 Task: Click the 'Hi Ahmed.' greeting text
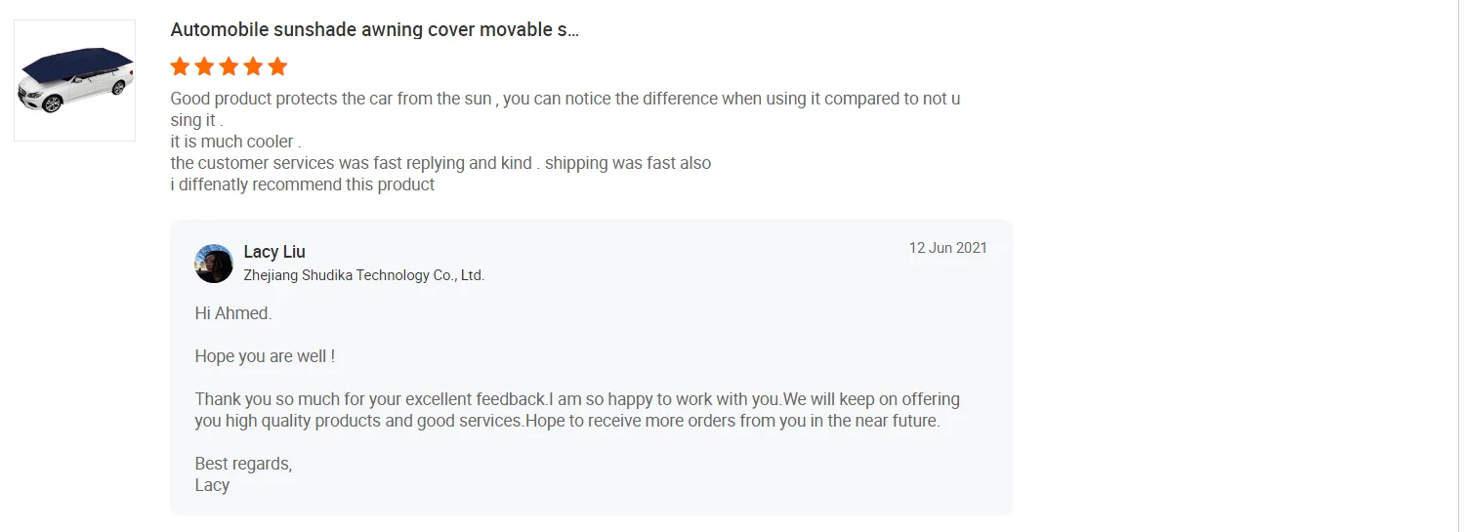click(x=233, y=313)
